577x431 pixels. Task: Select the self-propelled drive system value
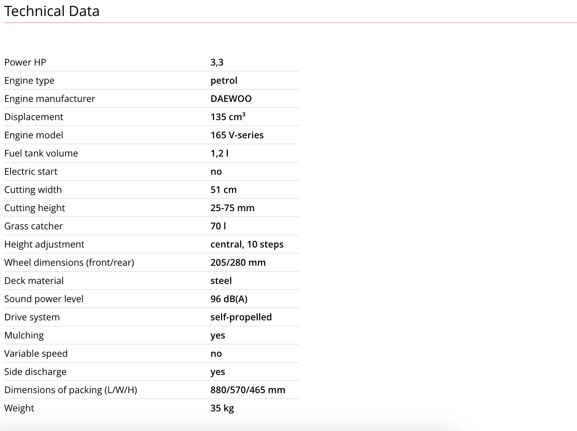click(x=241, y=317)
